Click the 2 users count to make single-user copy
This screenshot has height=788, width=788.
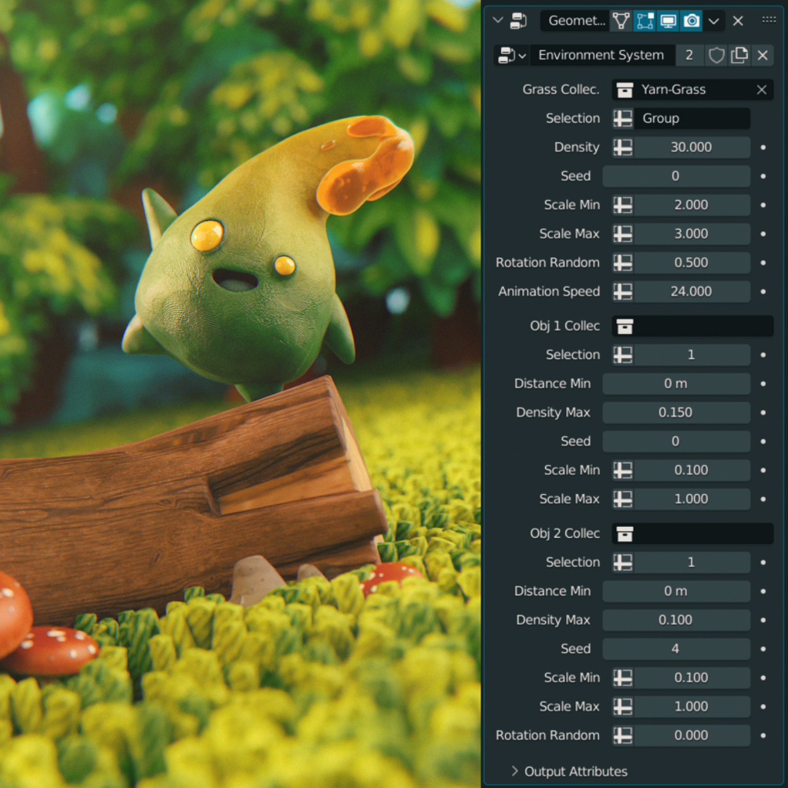click(x=689, y=55)
